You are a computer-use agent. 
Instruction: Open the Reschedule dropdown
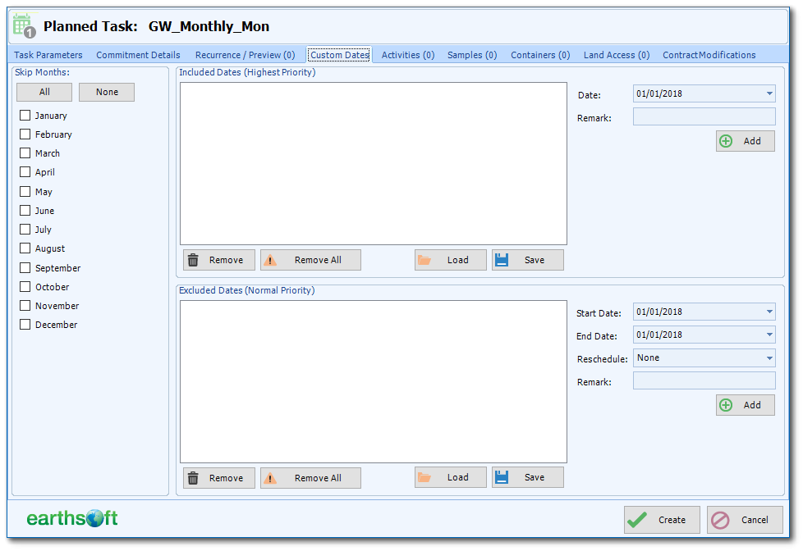(x=769, y=357)
